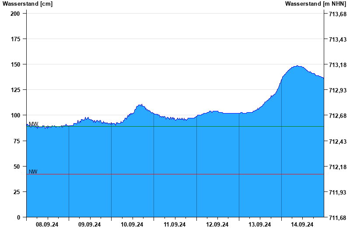Click the 10.09.24 date label
Viewport: 350px width, 241px height.
coord(132,224)
